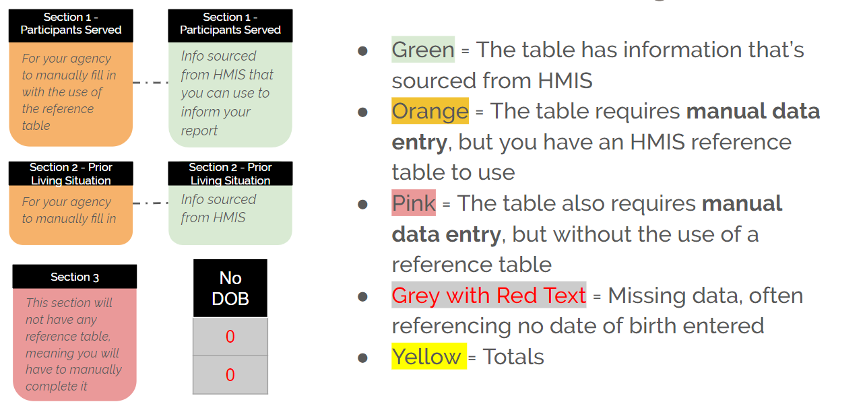867x406 pixels.
Task: Click the bold 'manual data entry' text in Orange bullet
Action: [x=606, y=127]
